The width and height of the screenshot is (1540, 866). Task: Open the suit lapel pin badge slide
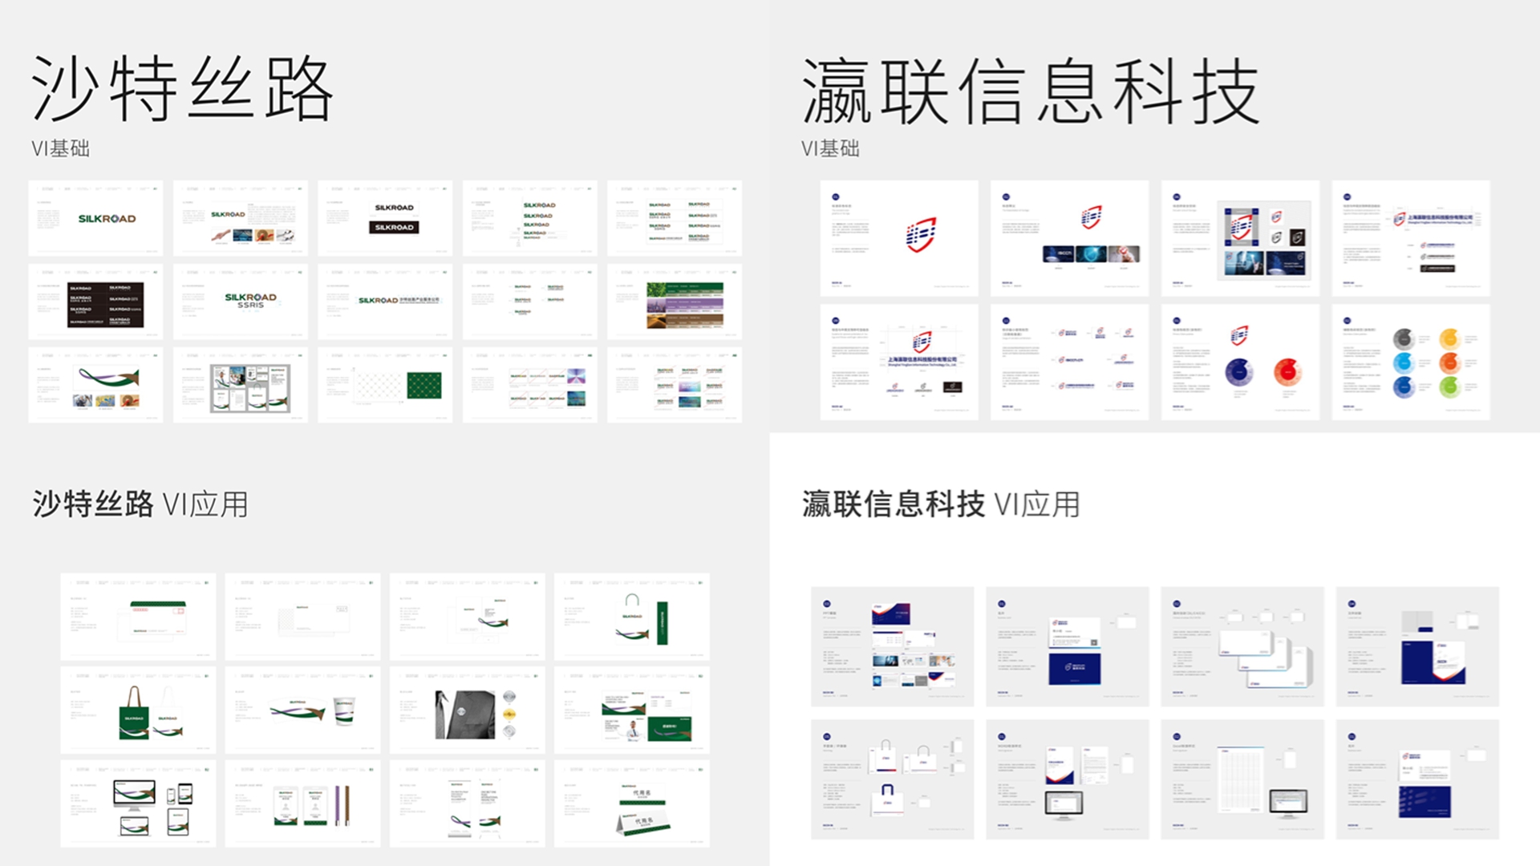coord(467,710)
